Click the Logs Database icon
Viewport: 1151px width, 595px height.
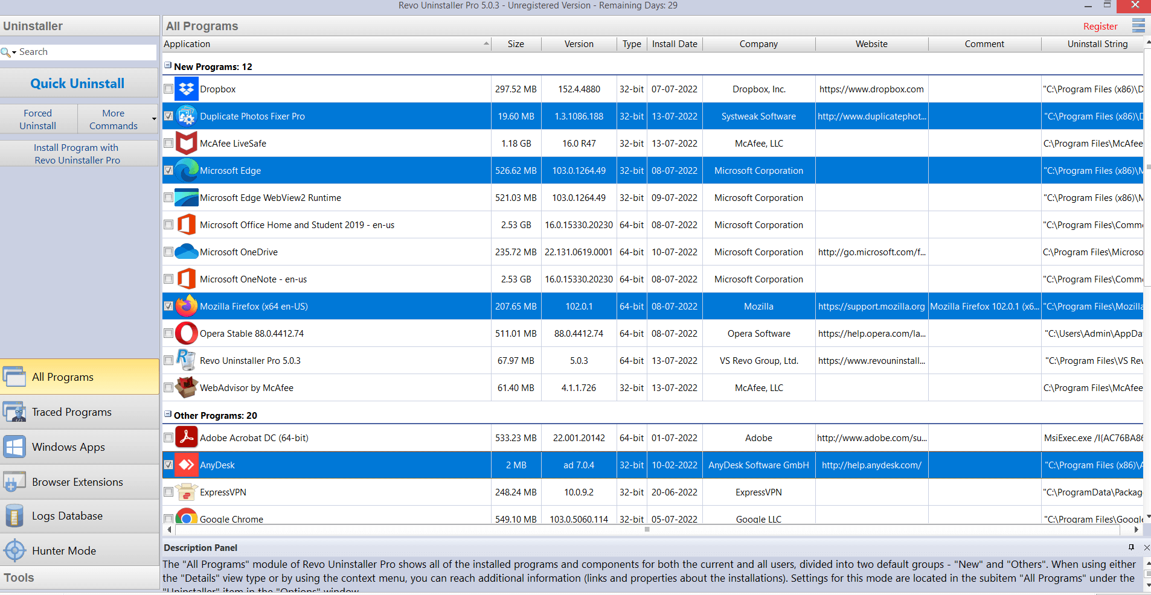point(14,516)
